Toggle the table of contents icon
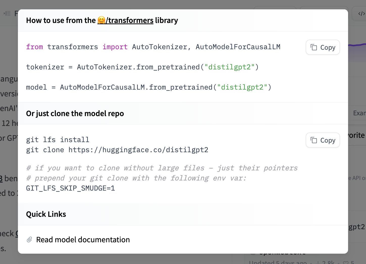Image resolution: width=366 pixels, height=264 pixels. pos(7,13)
